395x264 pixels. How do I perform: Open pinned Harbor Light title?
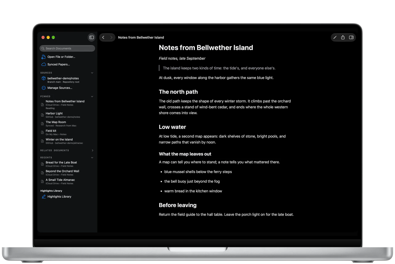click(54, 113)
